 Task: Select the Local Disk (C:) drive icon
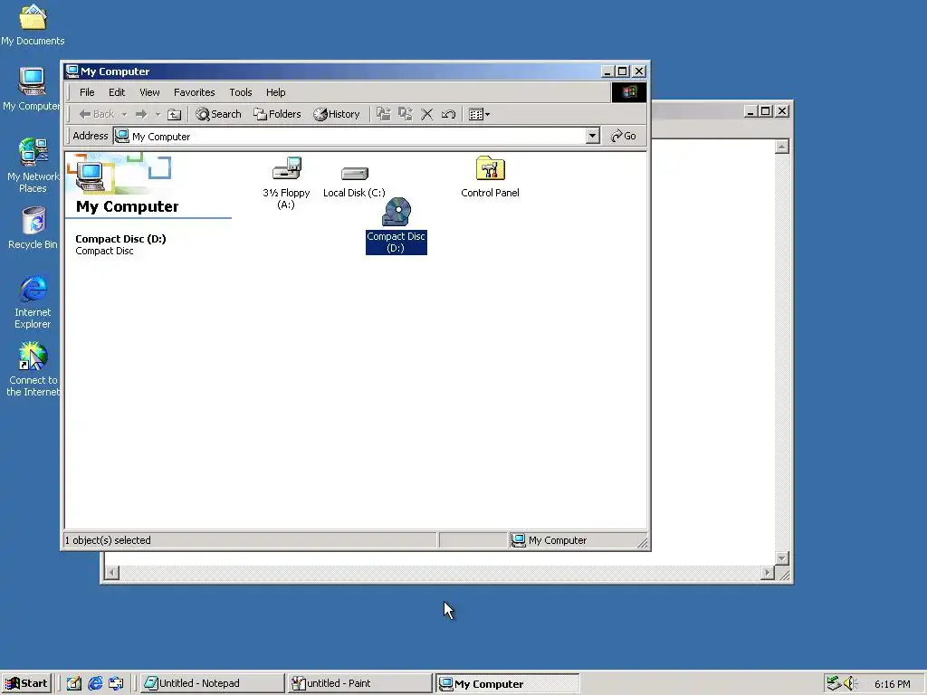click(x=355, y=173)
